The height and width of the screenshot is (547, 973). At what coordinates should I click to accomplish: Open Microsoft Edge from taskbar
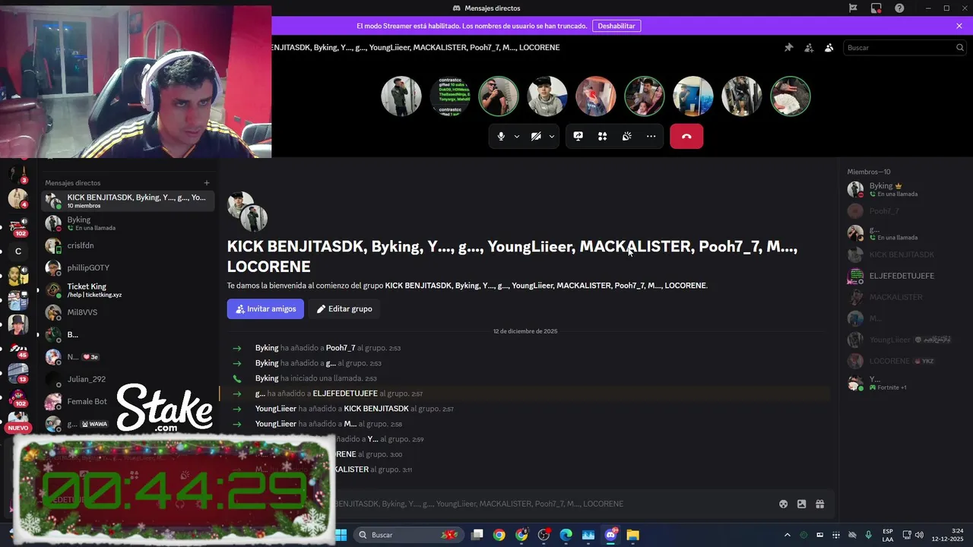(x=566, y=535)
